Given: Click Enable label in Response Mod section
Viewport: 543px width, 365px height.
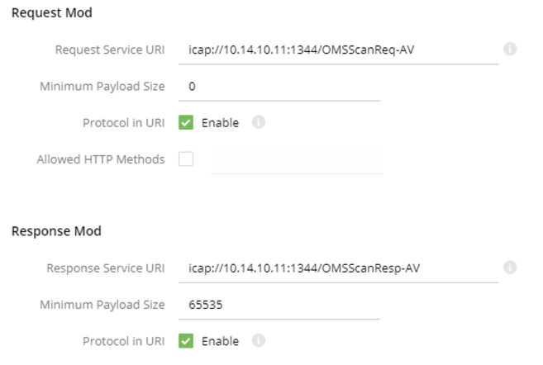Looking at the screenshot, I should point(220,341).
